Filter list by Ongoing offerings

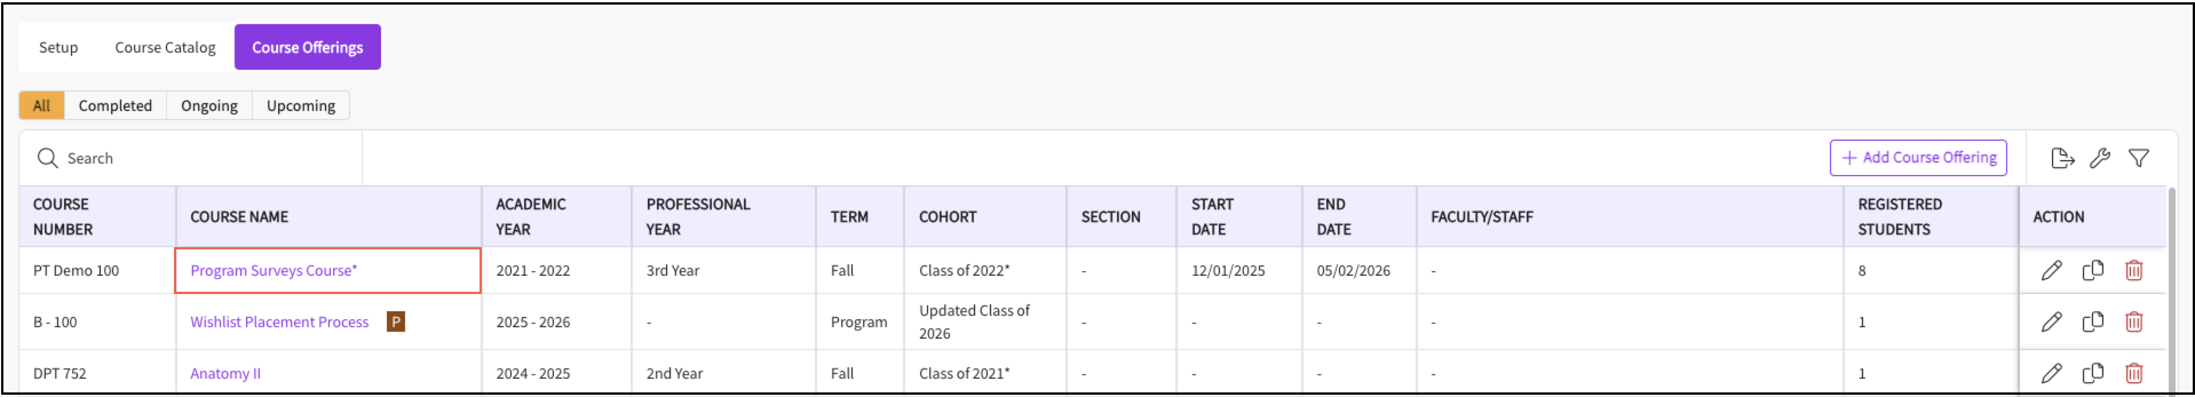209,106
